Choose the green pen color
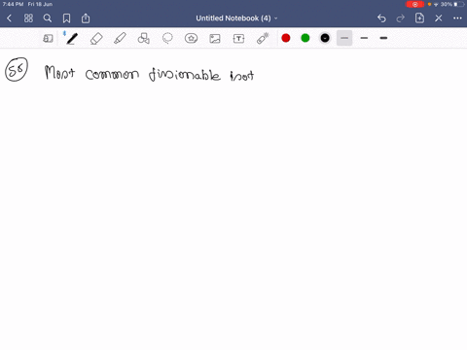The image size is (467, 350). [x=305, y=38]
